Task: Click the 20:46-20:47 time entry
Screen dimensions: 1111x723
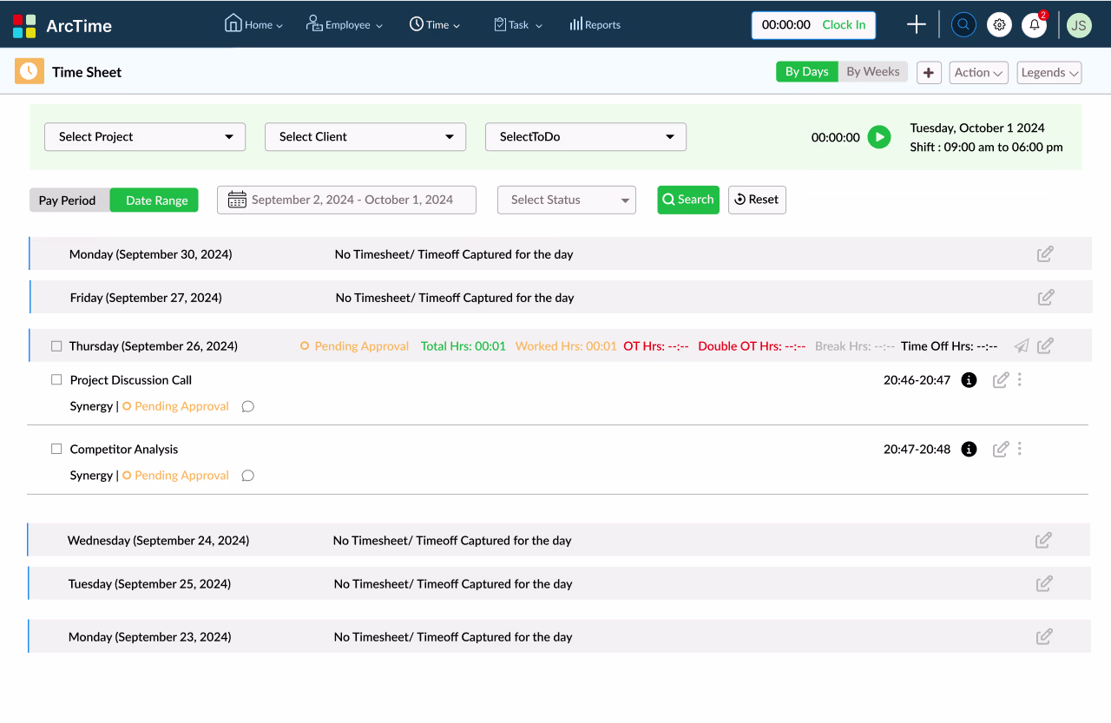Action: tap(917, 380)
